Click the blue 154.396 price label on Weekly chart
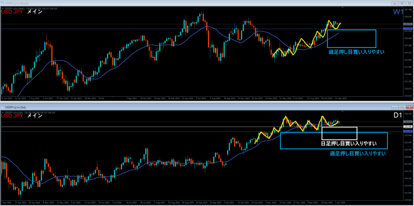 [x=408, y=29]
